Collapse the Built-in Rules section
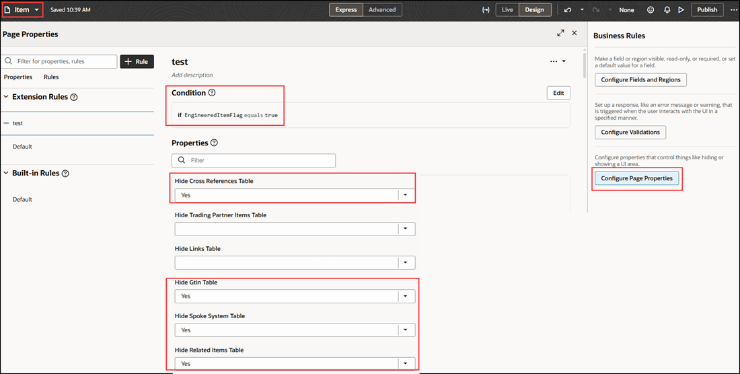The height and width of the screenshot is (374, 740). pyautogui.click(x=6, y=173)
